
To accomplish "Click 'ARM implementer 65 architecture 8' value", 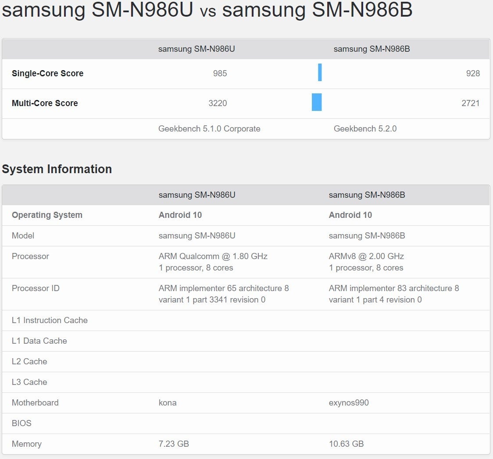I will click(224, 288).
